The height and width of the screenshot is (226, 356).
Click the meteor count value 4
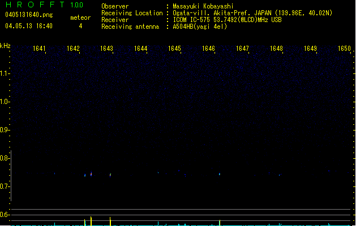pyautogui.click(x=80, y=26)
